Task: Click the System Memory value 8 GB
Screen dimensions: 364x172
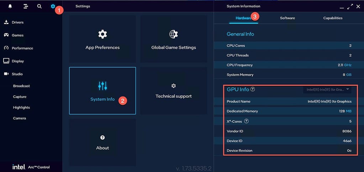Action: pyautogui.click(x=347, y=75)
